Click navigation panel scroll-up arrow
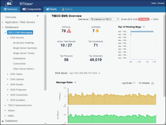The height and width of the screenshot is (125, 166). (x=45, y=14)
